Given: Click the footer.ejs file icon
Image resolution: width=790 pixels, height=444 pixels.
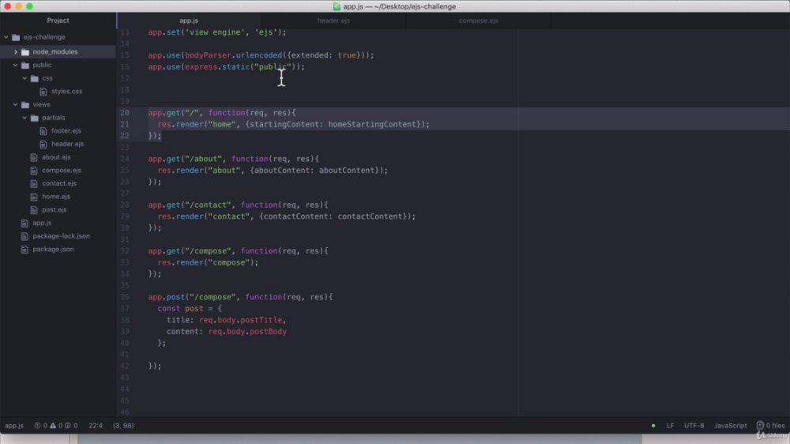Looking at the screenshot, I should coord(43,130).
